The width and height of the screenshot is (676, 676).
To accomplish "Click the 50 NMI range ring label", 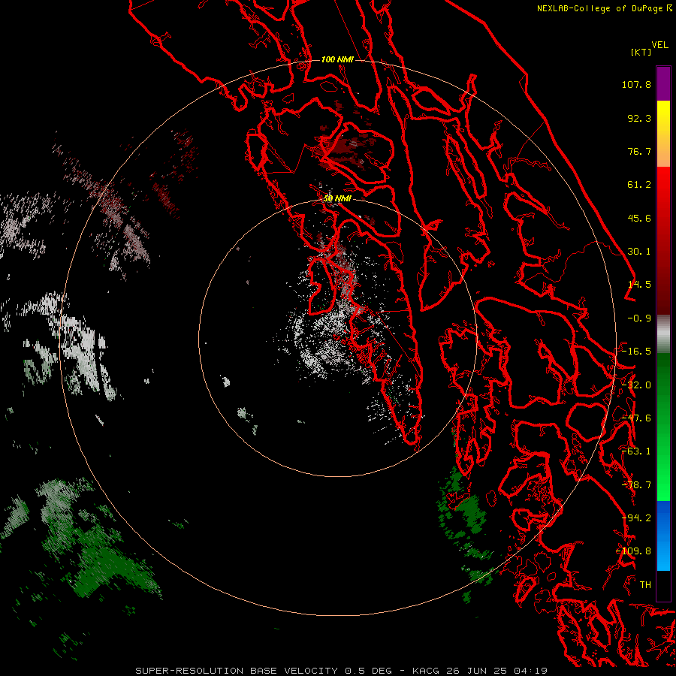I will (337, 199).
